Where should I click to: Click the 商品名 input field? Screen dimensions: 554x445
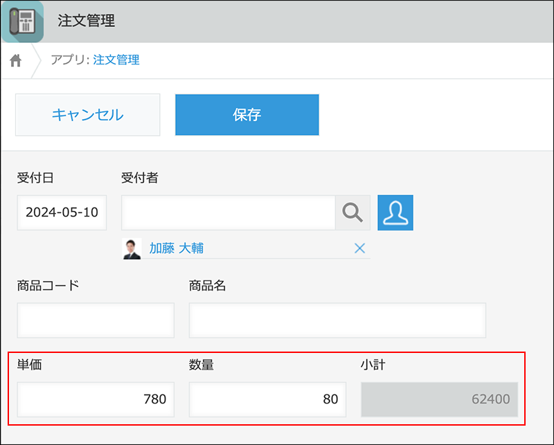click(337, 320)
